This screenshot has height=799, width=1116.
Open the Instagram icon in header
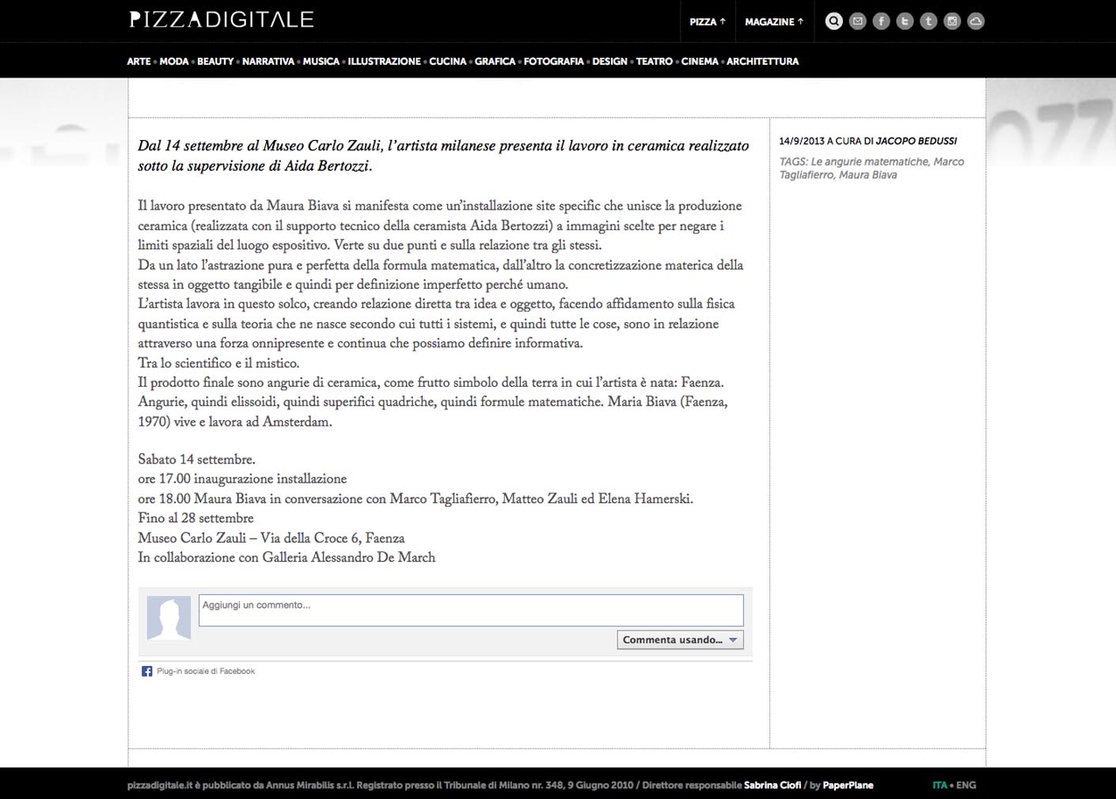tap(952, 21)
